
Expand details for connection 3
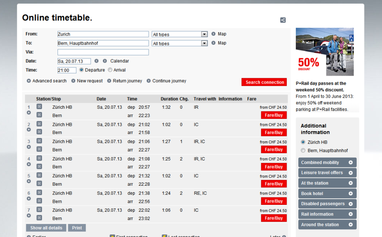pos(29,147)
